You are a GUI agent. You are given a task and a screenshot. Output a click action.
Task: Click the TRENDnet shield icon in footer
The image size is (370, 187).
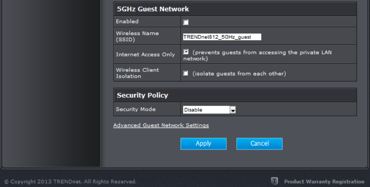coord(274,181)
